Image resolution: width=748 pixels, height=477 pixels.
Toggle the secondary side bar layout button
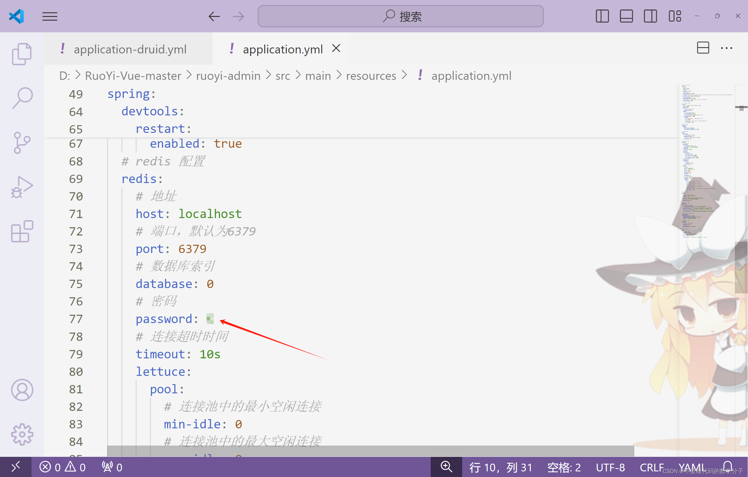click(650, 16)
